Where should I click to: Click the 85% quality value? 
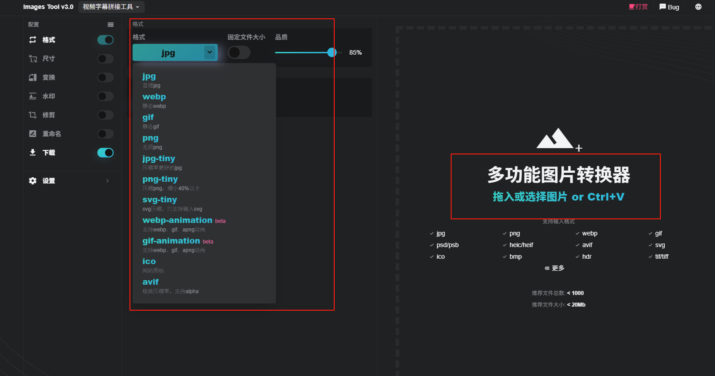356,52
